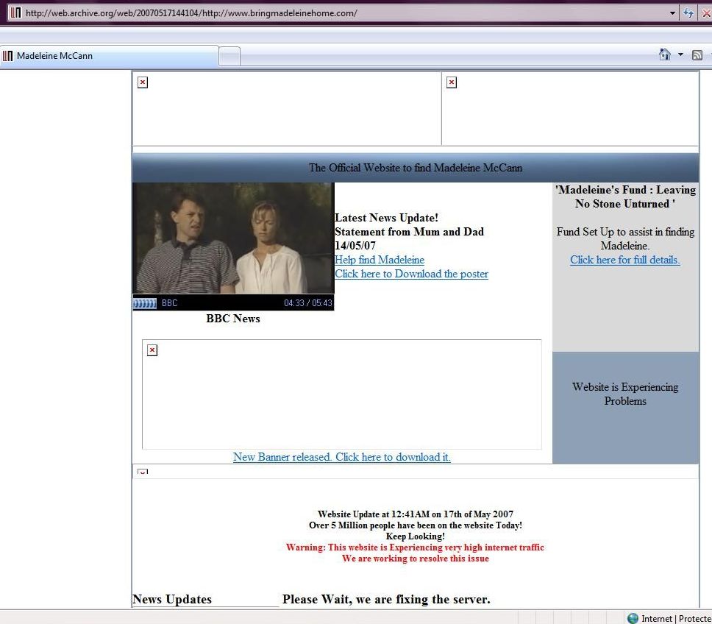
Task: Open a new blank tab
Action: point(229,56)
